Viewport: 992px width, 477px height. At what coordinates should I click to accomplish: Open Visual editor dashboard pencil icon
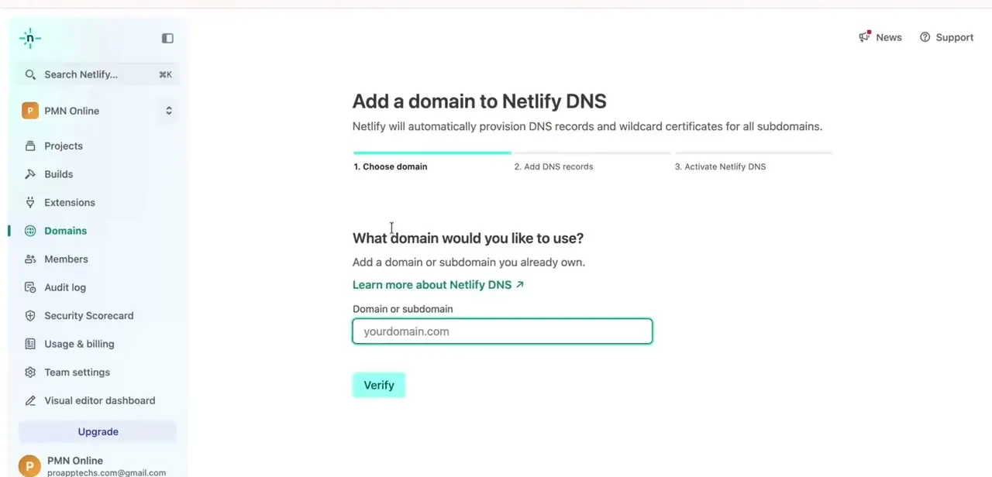30,400
